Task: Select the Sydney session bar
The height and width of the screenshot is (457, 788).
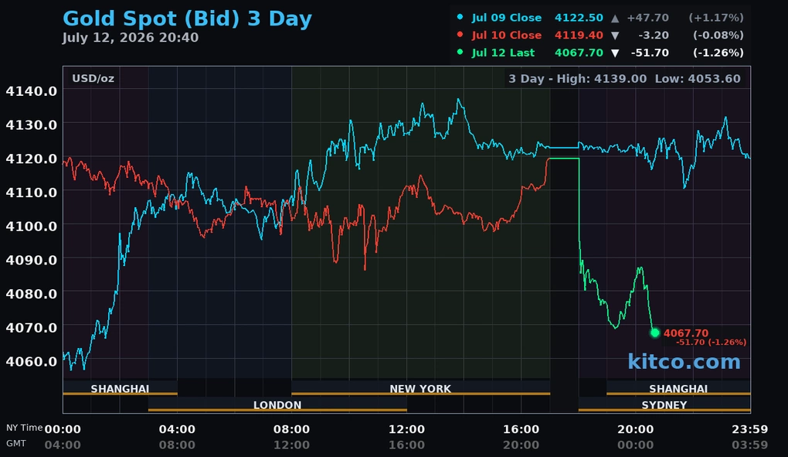Action: [x=664, y=405]
